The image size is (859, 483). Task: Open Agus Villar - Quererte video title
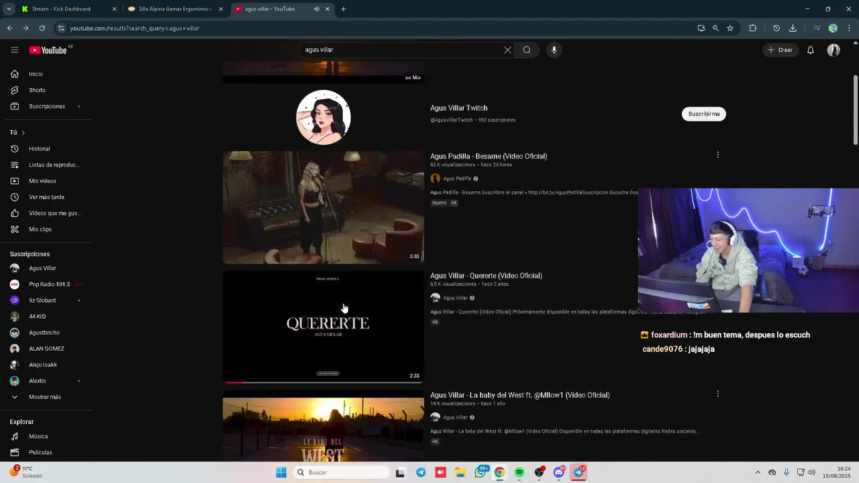click(487, 276)
